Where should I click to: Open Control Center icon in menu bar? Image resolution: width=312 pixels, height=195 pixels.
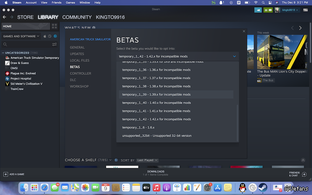pyautogui.click(x=270, y=2)
